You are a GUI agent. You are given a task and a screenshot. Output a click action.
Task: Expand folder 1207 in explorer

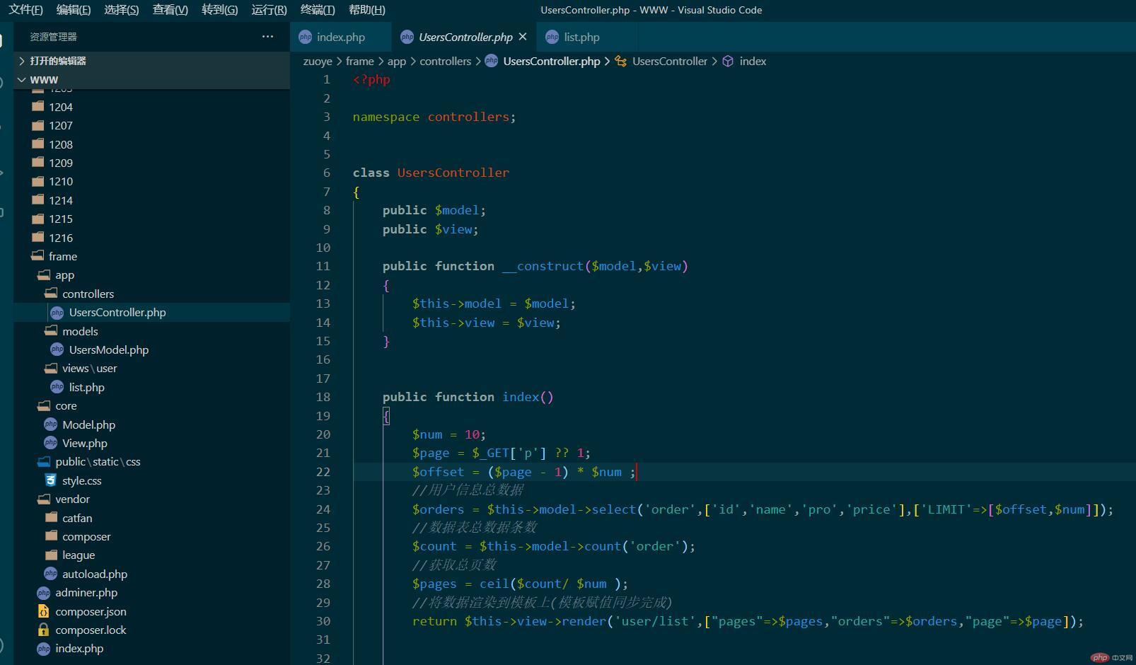coord(151,125)
